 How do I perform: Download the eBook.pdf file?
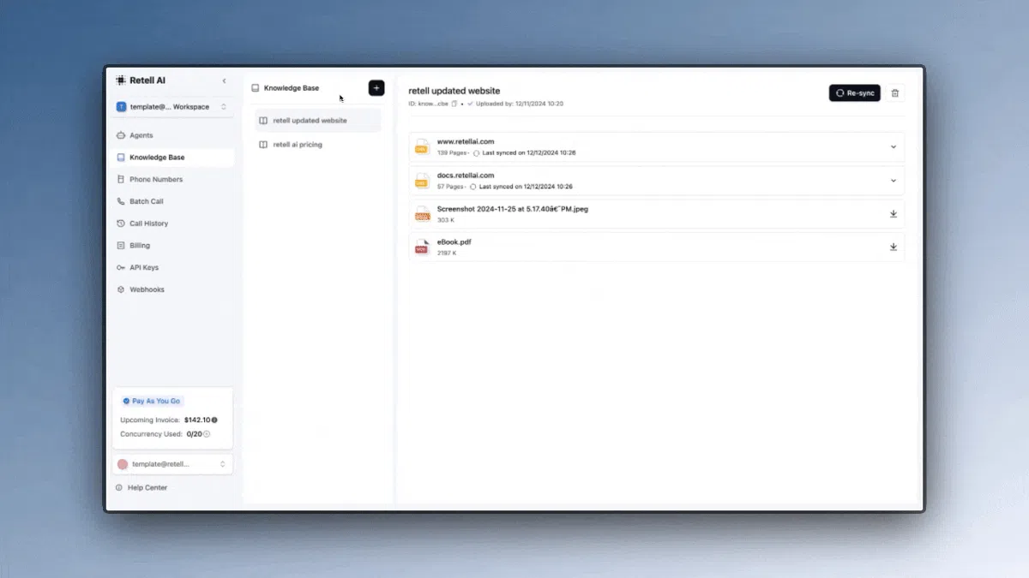coord(894,247)
